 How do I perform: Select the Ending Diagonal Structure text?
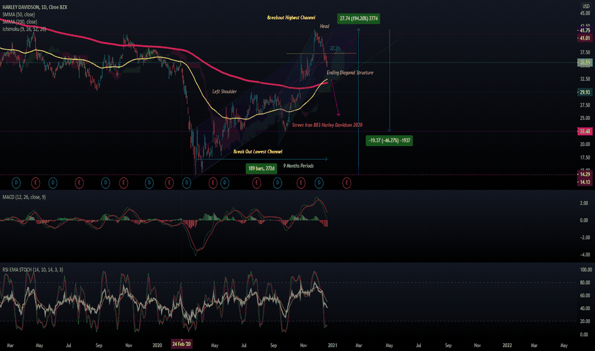pyautogui.click(x=350, y=73)
